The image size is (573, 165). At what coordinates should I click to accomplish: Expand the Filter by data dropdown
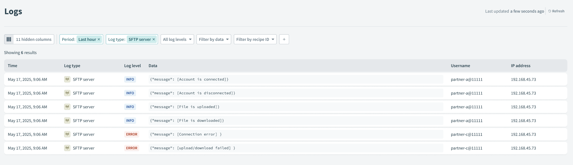coord(214,39)
